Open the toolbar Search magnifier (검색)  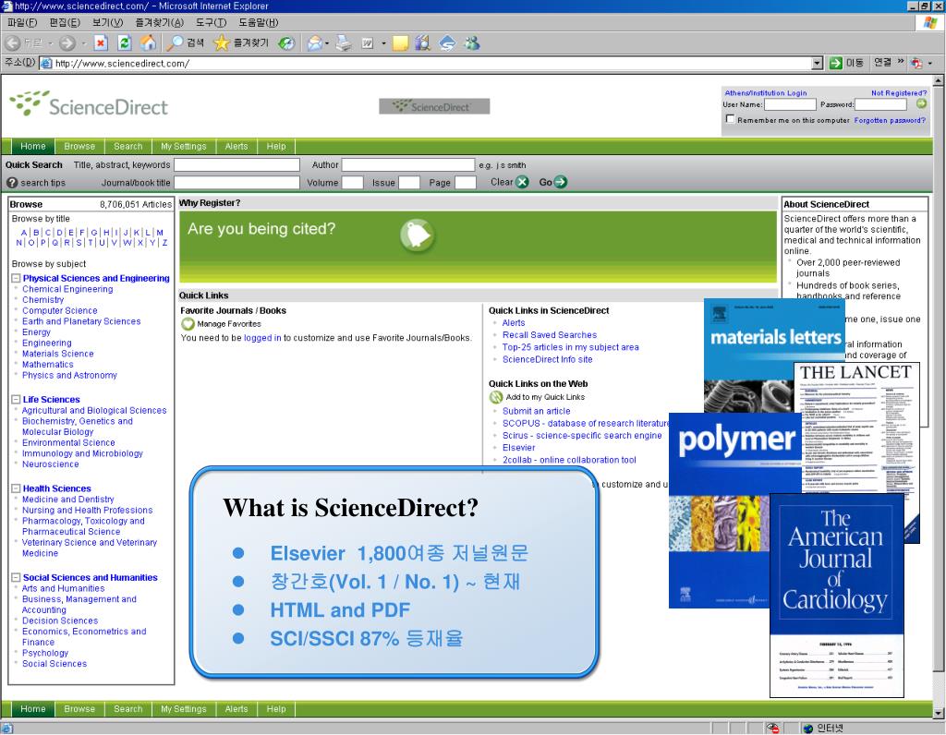(x=186, y=43)
